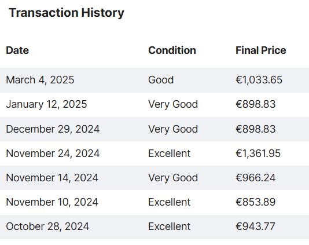Click the Good condition for March 4
Image resolution: width=309 pixels, height=245 pixels.
(161, 80)
